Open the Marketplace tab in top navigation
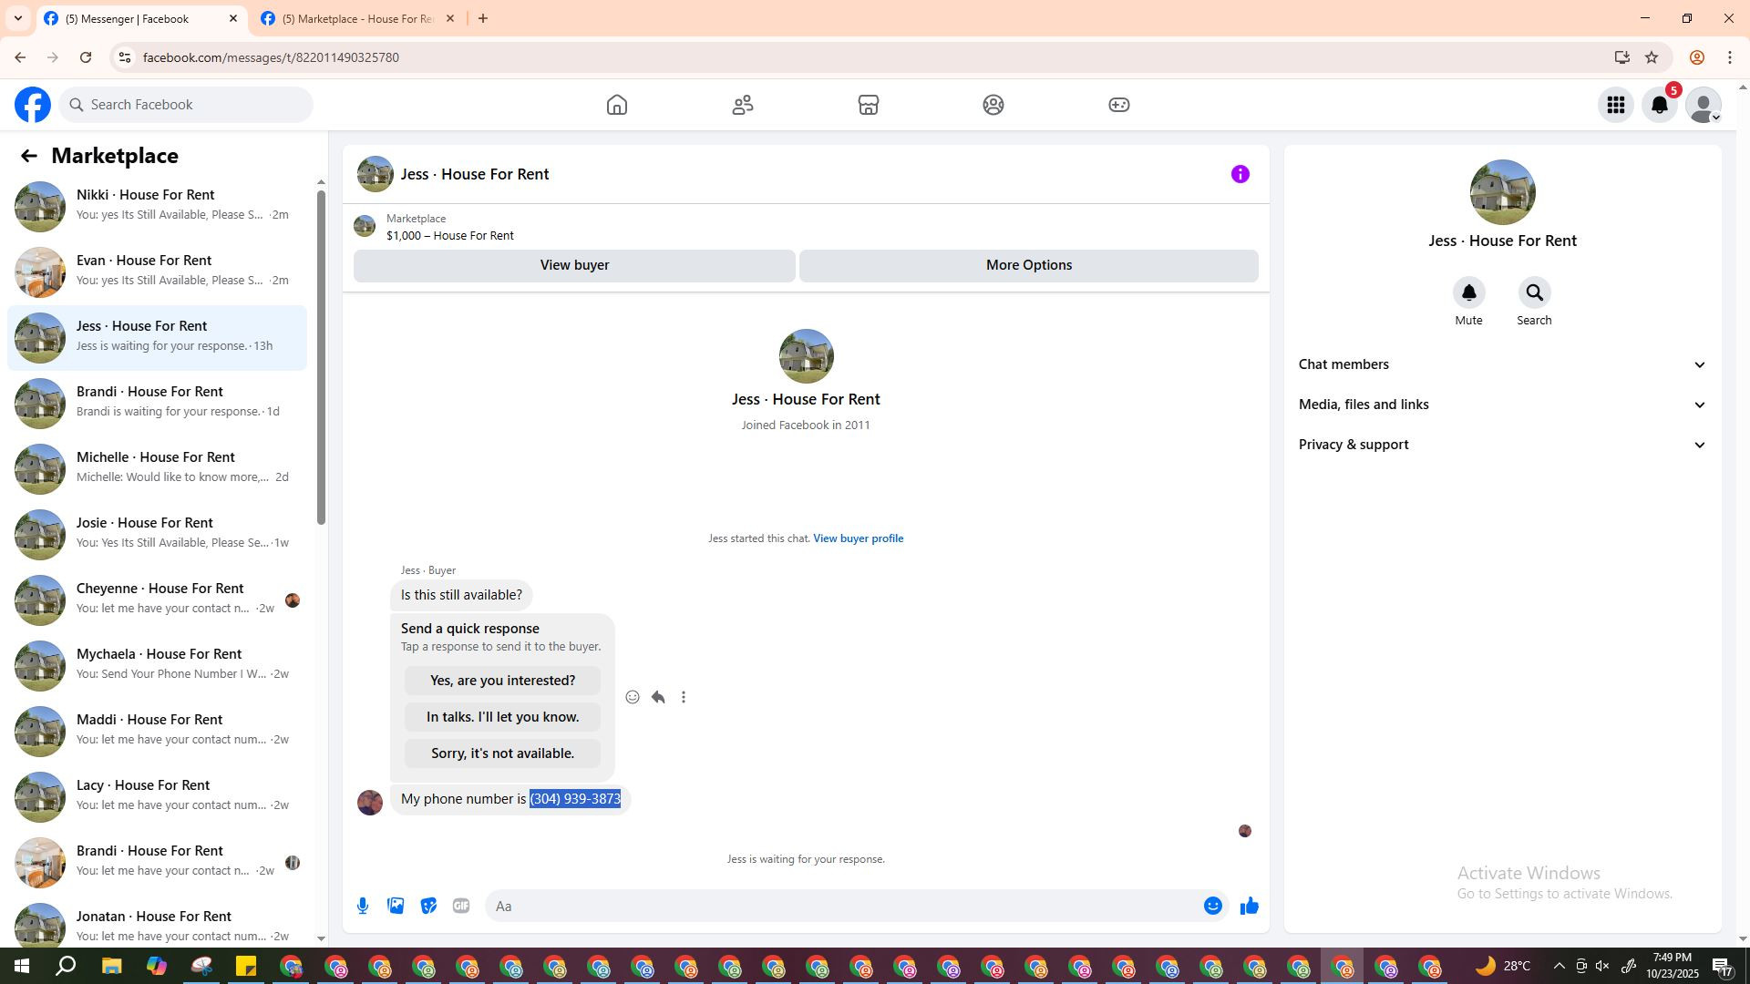The height and width of the screenshot is (984, 1750). [868, 105]
